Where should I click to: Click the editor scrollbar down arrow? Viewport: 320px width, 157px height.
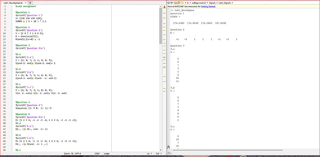click(x=161, y=150)
